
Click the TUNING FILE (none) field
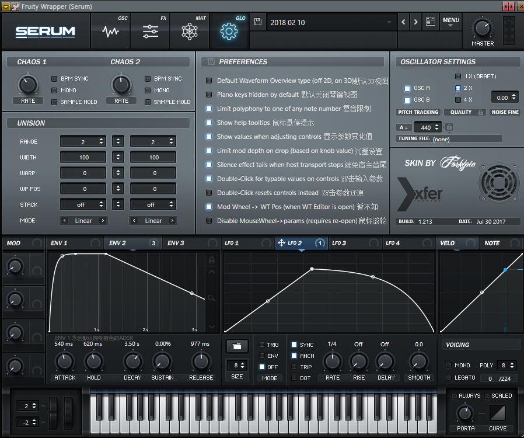449,139
